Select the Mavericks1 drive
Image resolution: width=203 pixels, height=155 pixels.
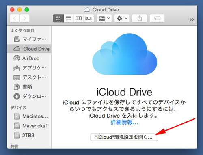[29, 126]
